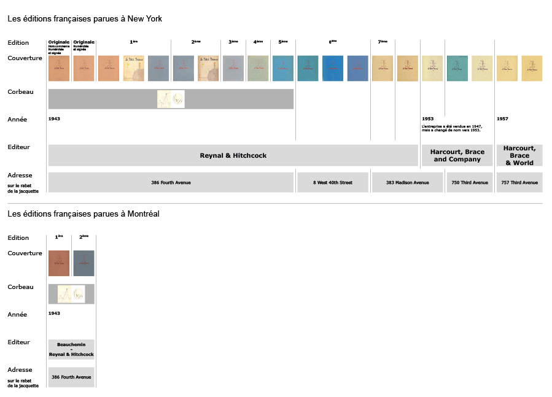Click the crow drawing in New York Corbeau bar
Viewport: 552px width, 397px height.
click(171, 99)
